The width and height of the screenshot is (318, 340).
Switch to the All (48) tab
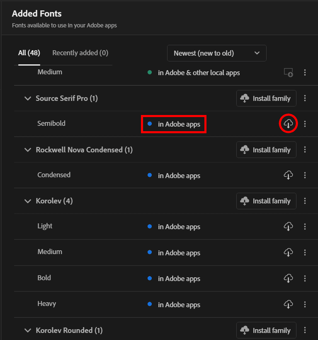[x=29, y=53]
